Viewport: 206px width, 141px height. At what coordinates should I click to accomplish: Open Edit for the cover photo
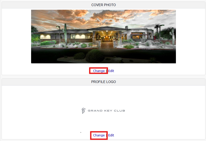coord(111,71)
